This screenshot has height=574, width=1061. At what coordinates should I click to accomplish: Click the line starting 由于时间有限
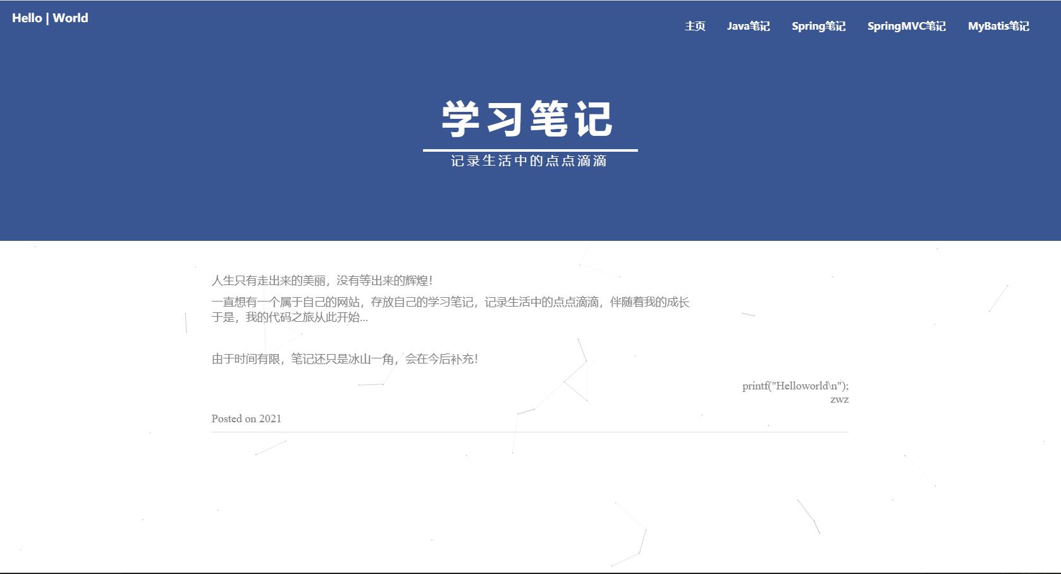[x=345, y=359]
